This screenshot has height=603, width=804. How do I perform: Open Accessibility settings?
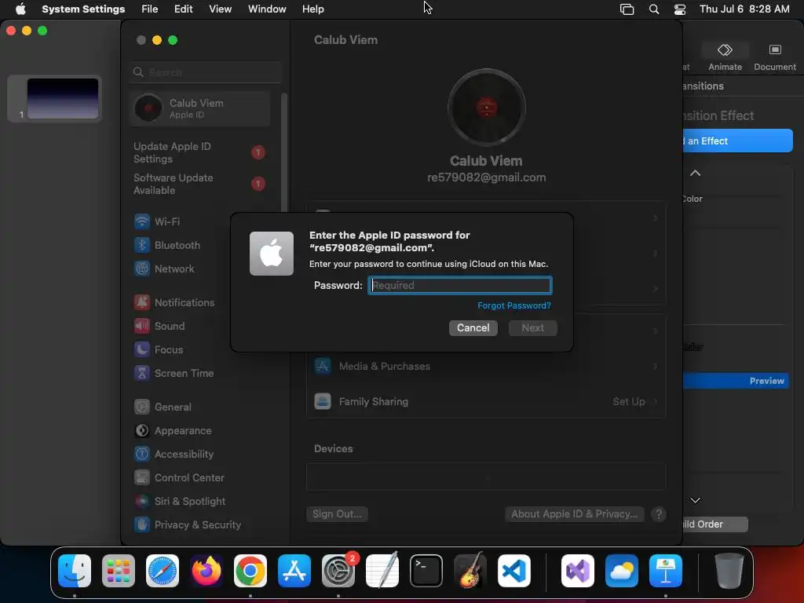[x=174, y=455]
